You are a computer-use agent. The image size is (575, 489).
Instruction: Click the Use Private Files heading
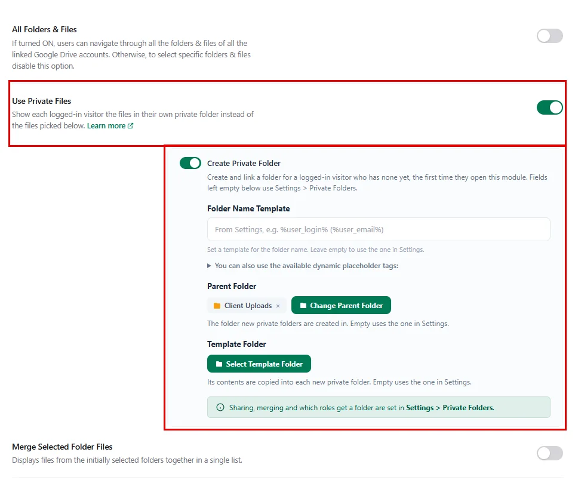click(x=41, y=101)
